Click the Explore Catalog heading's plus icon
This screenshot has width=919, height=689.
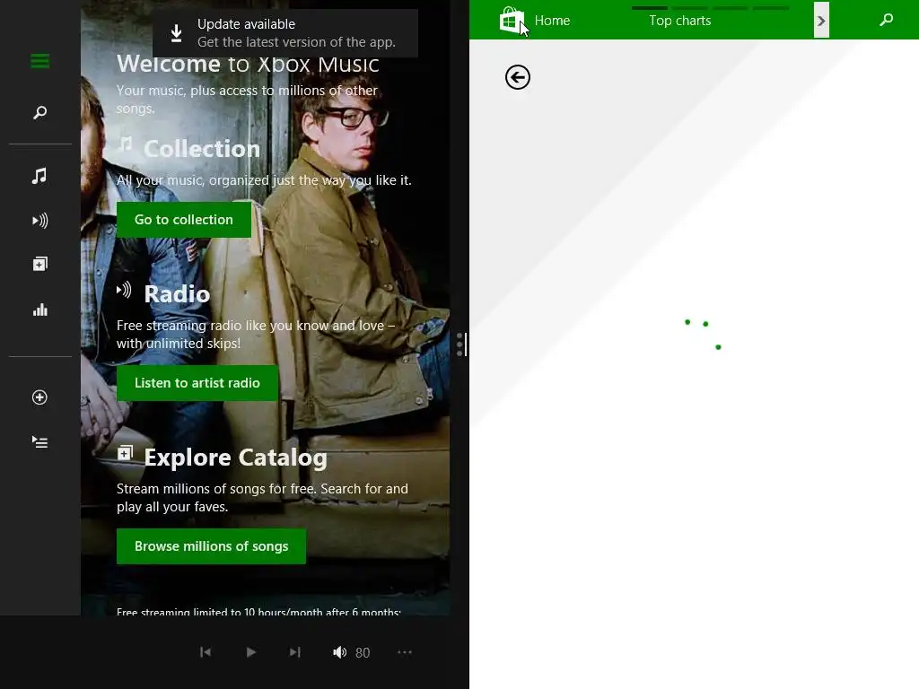tap(125, 453)
